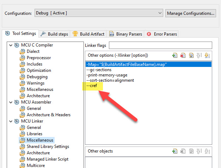Click the Manage Configurations button

click(x=190, y=13)
